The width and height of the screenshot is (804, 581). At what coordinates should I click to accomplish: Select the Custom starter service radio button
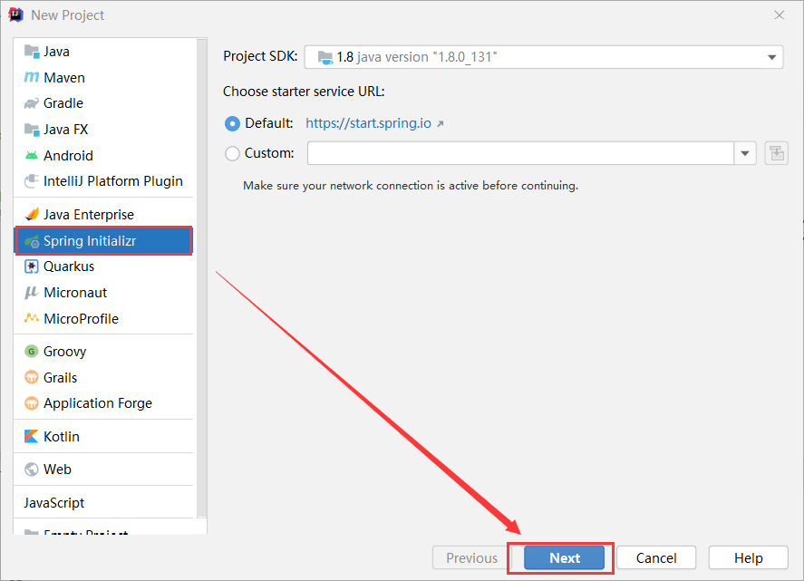pos(232,153)
